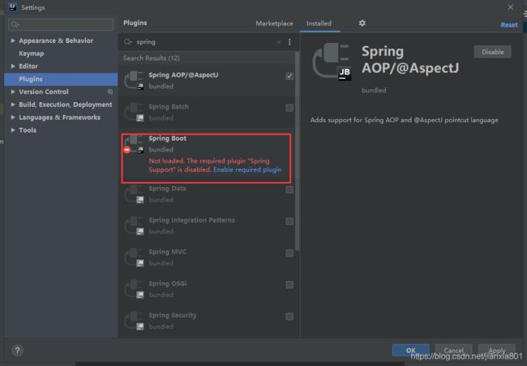Screen dimensions: 527x366
Task: Click the Disable button for Spring AOP
Action: tap(493, 52)
